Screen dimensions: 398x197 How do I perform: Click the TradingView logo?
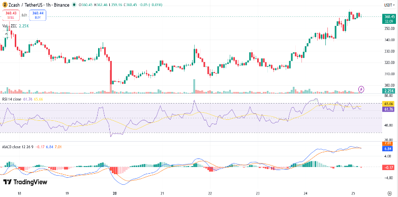25,182
